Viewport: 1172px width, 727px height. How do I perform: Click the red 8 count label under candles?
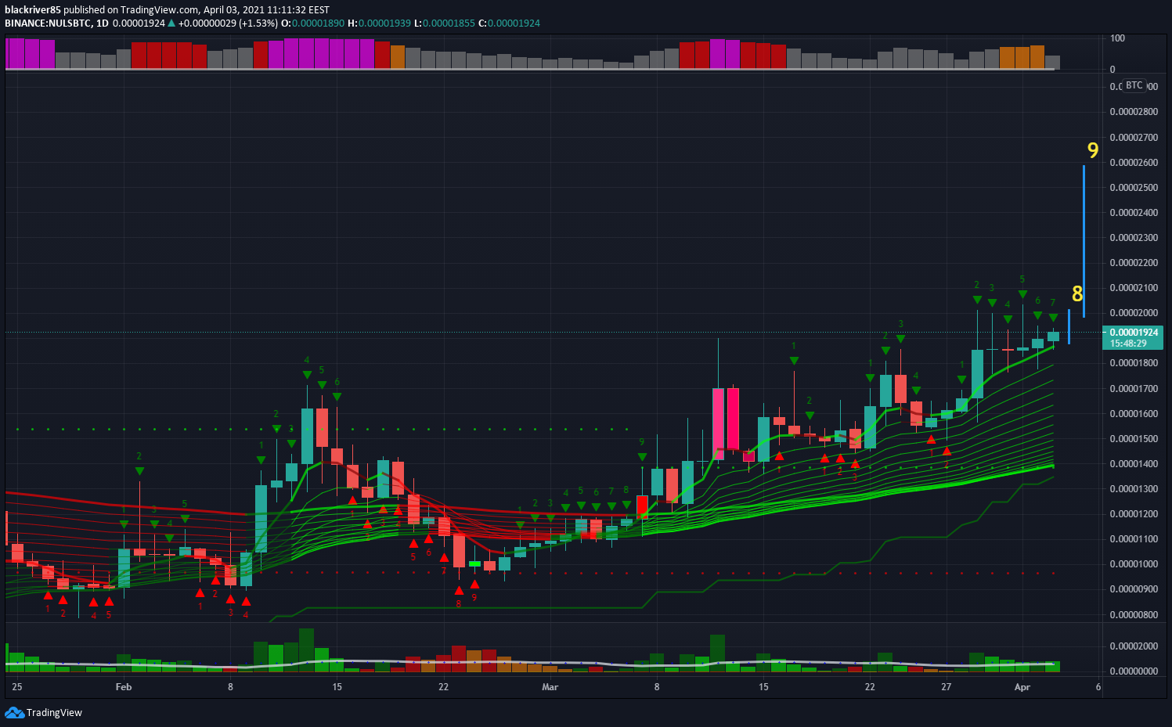459,603
